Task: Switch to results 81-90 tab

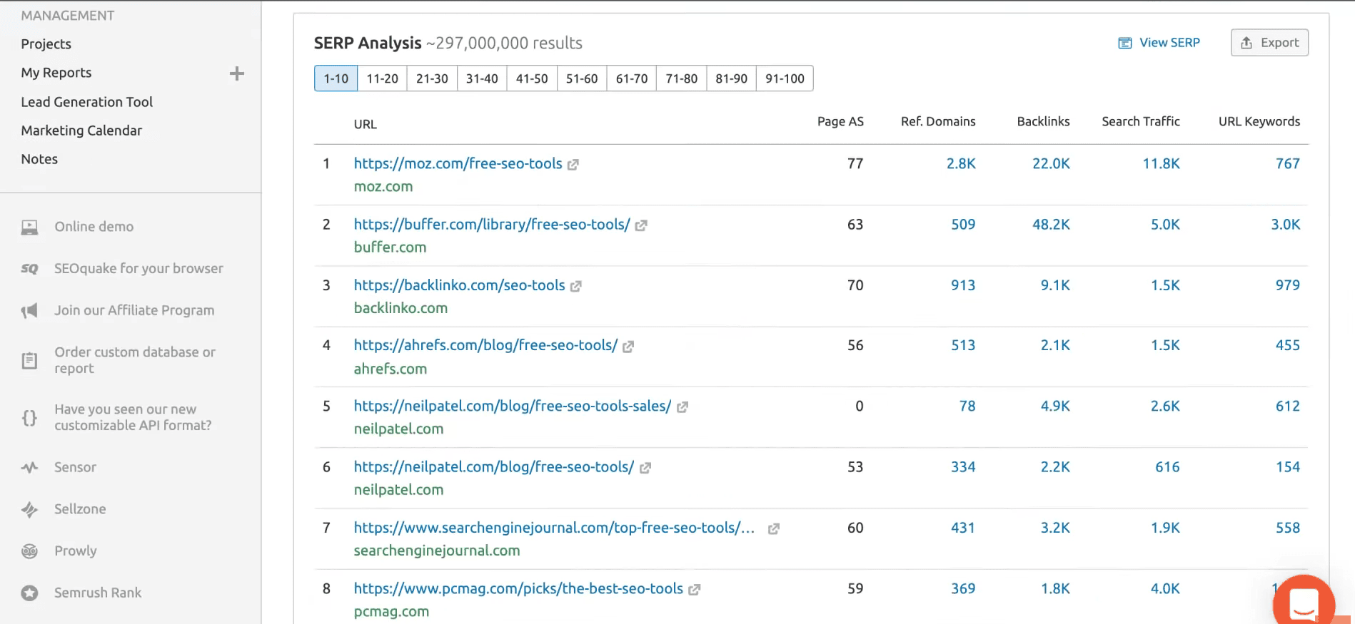Action: coord(731,78)
